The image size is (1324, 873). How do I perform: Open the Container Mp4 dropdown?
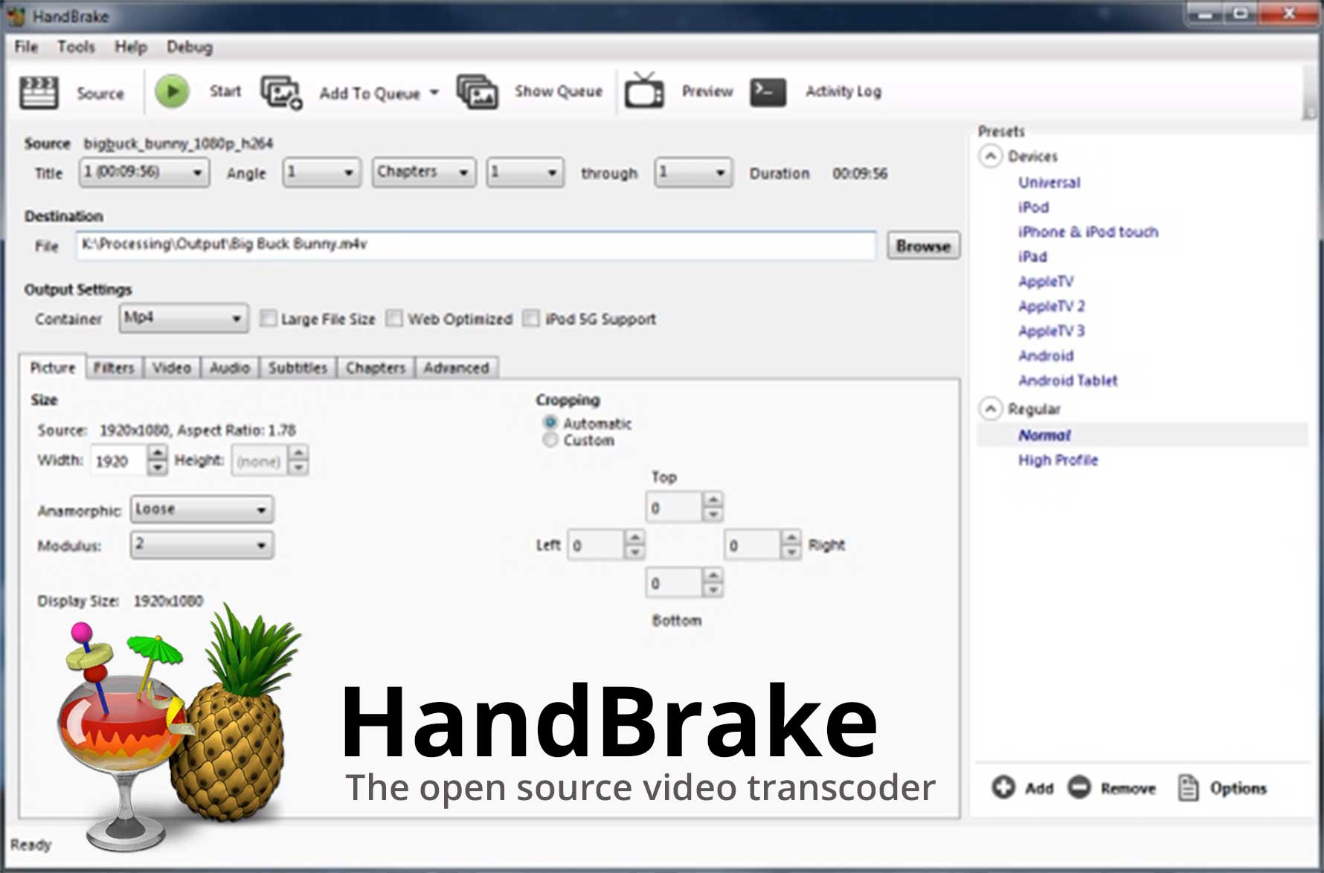(x=183, y=318)
